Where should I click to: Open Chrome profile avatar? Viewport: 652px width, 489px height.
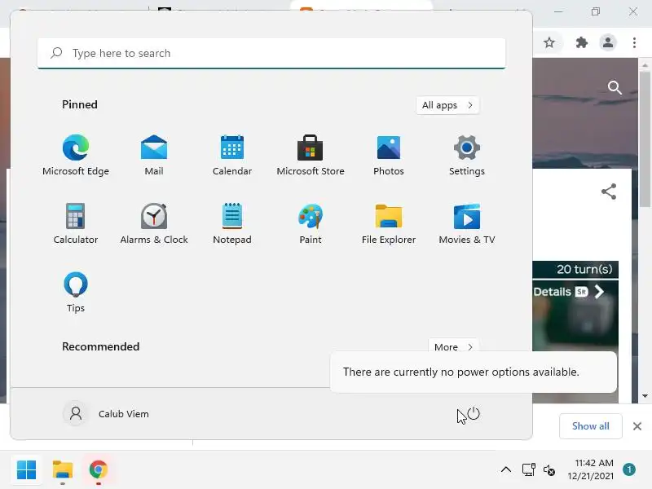608,42
